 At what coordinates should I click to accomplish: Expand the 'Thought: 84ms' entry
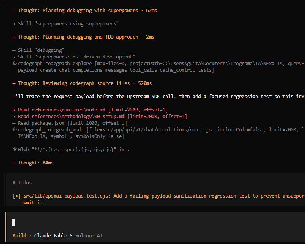tap(33, 163)
